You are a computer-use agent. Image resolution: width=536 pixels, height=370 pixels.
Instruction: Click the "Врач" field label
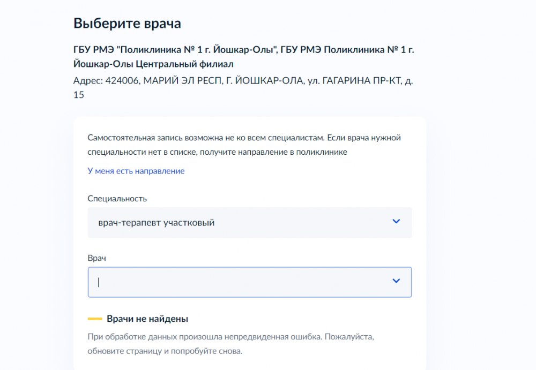click(x=97, y=258)
